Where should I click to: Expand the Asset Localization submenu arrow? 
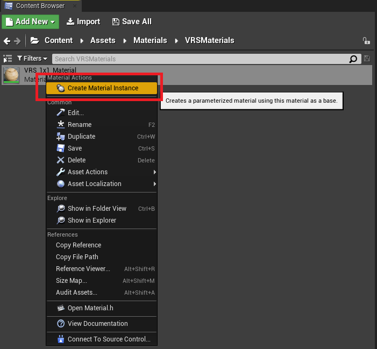pyautogui.click(x=154, y=184)
